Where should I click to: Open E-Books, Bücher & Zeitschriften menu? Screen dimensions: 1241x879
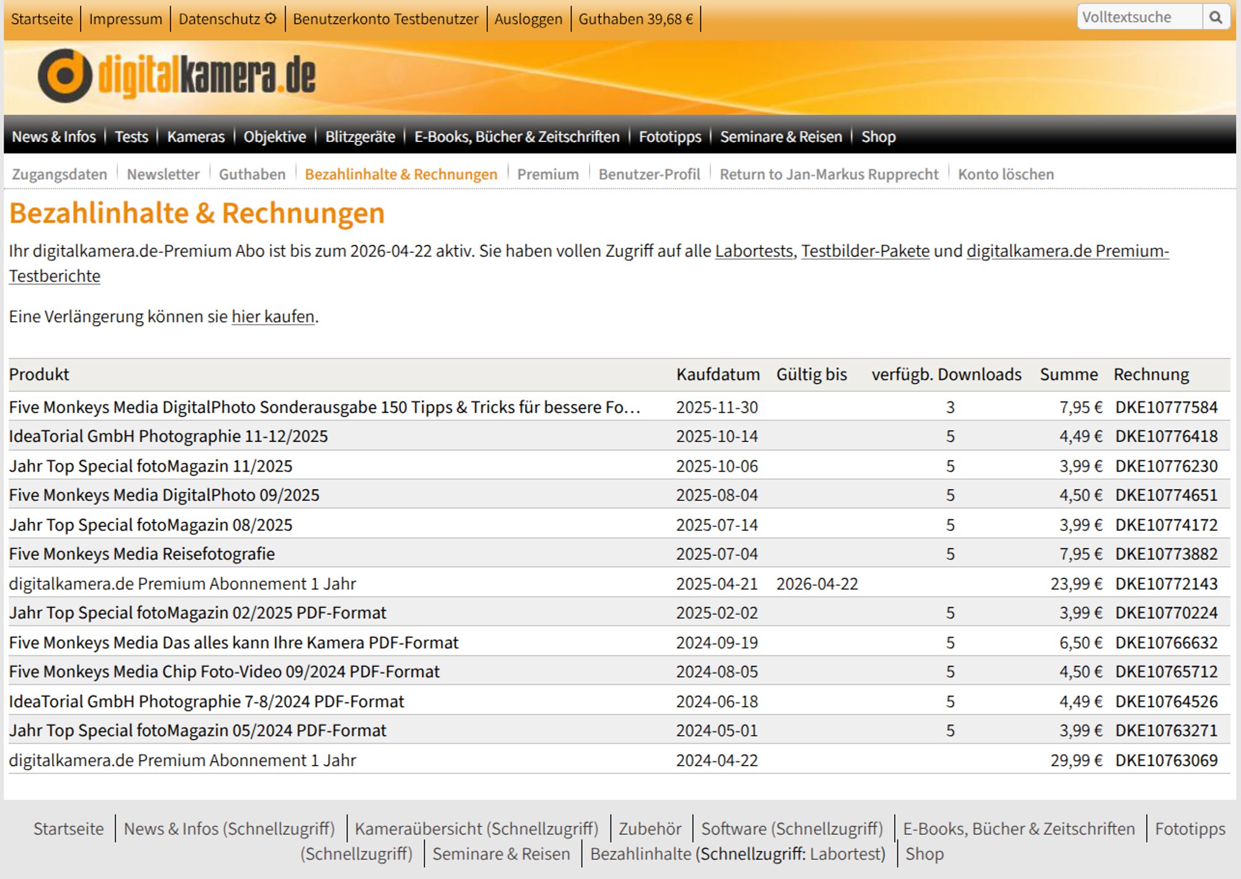pyautogui.click(x=517, y=136)
